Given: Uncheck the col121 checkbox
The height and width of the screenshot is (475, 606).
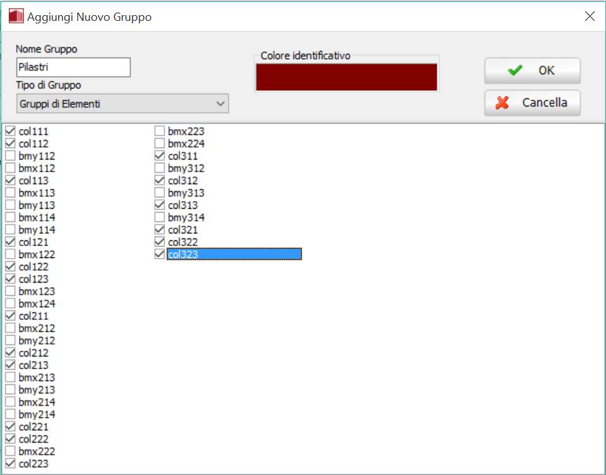Looking at the screenshot, I should point(11,242).
